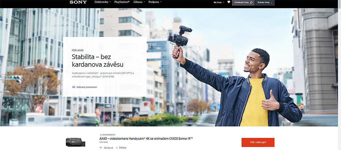Image resolution: width=341 pixels, height=150 pixels.
Task: Click the Sdílejte share button
Action: [121, 148]
